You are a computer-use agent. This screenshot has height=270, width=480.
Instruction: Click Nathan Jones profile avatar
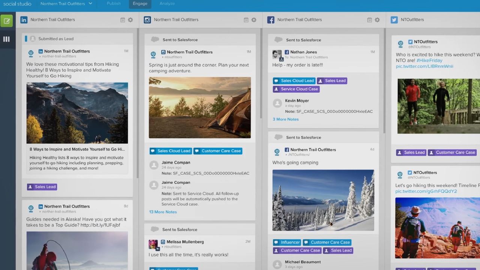tap(277, 54)
